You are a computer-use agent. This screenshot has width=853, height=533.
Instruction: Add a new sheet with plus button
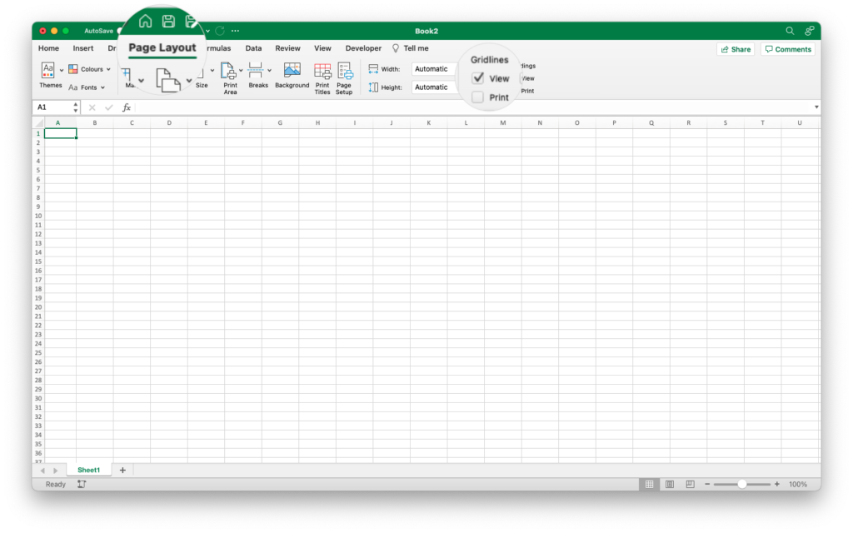point(122,471)
